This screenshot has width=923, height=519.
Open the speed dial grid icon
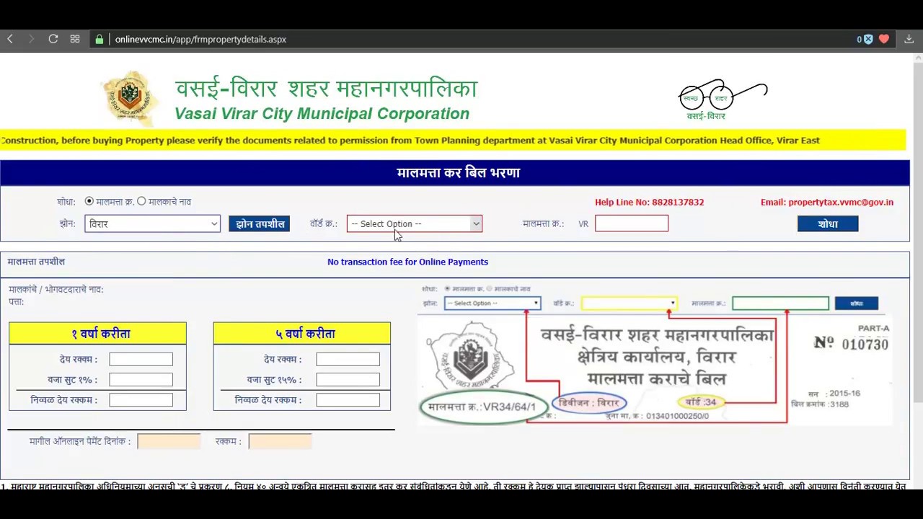75,39
